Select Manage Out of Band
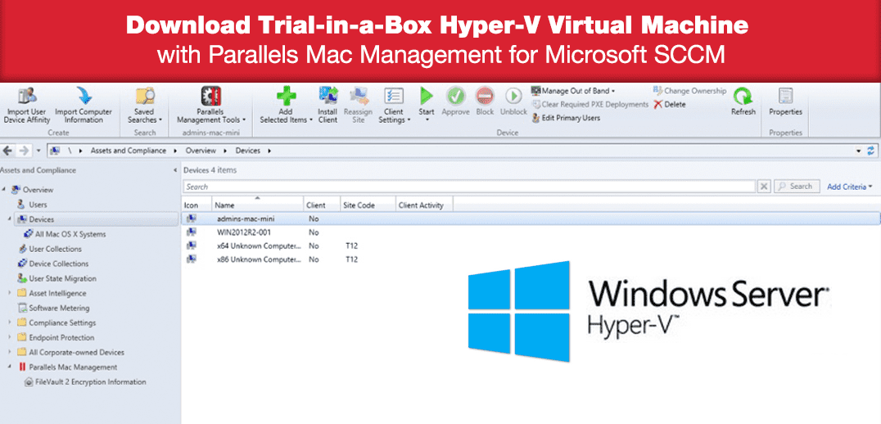The width and height of the screenshot is (881, 424). tap(573, 90)
